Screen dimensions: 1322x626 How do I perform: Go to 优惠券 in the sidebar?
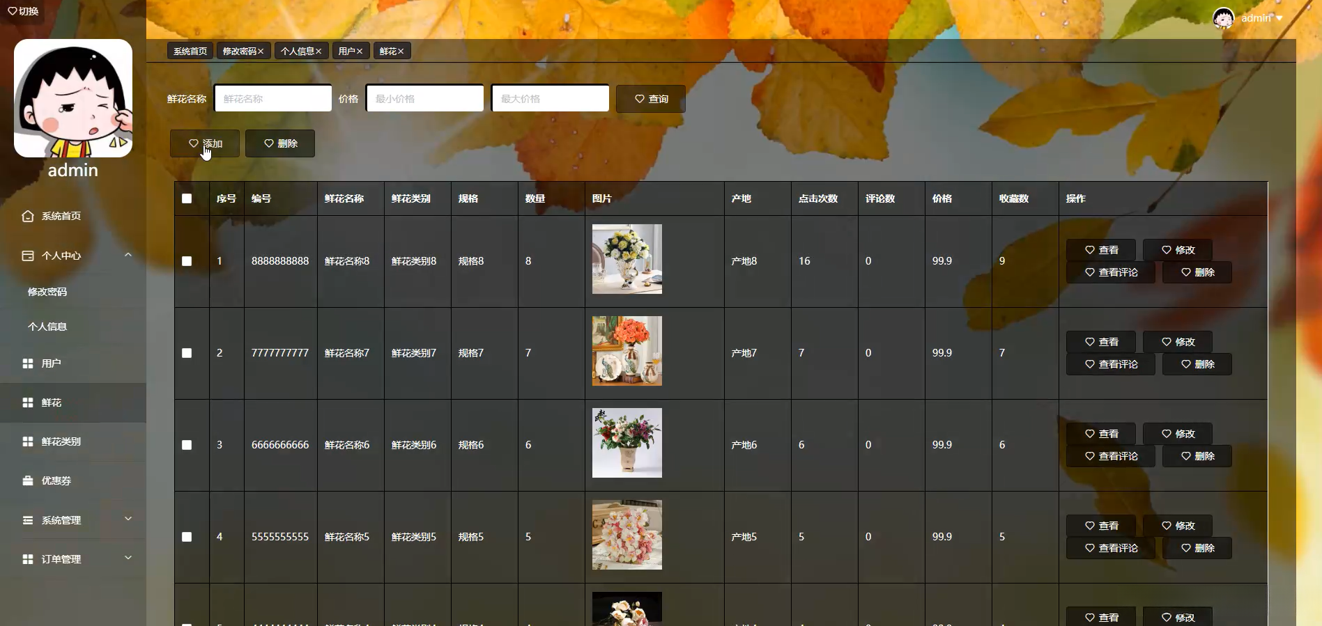tap(73, 480)
